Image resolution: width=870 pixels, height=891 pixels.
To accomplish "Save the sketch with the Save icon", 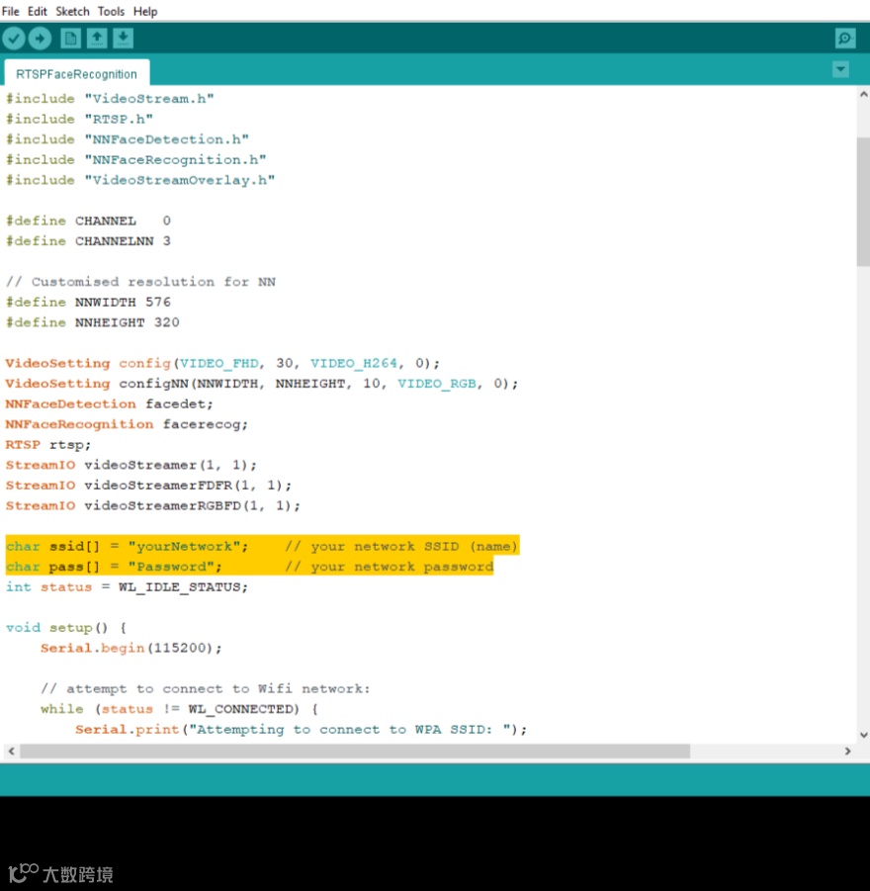I will [x=123, y=38].
